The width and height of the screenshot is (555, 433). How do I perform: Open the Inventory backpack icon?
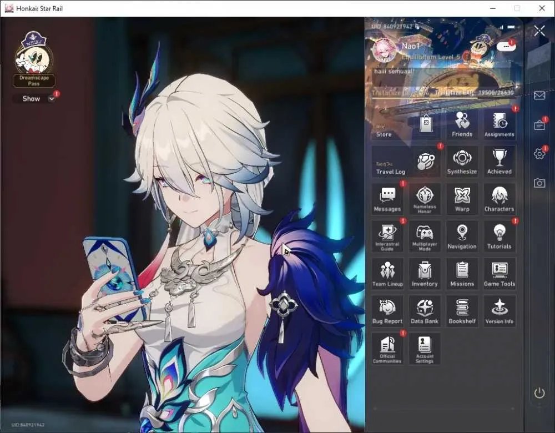pyautogui.click(x=425, y=274)
